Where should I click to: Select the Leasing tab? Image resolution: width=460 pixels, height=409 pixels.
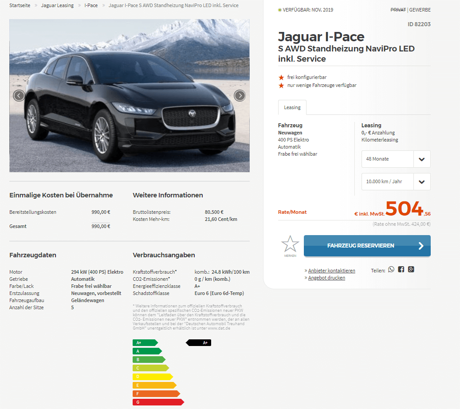[292, 107]
